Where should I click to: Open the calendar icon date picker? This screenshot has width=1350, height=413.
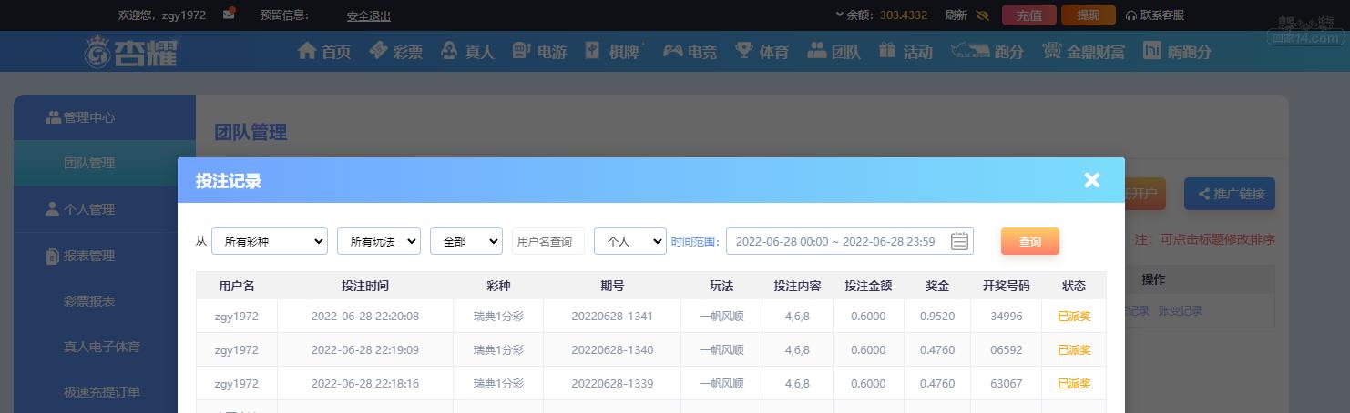(x=959, y=241)
